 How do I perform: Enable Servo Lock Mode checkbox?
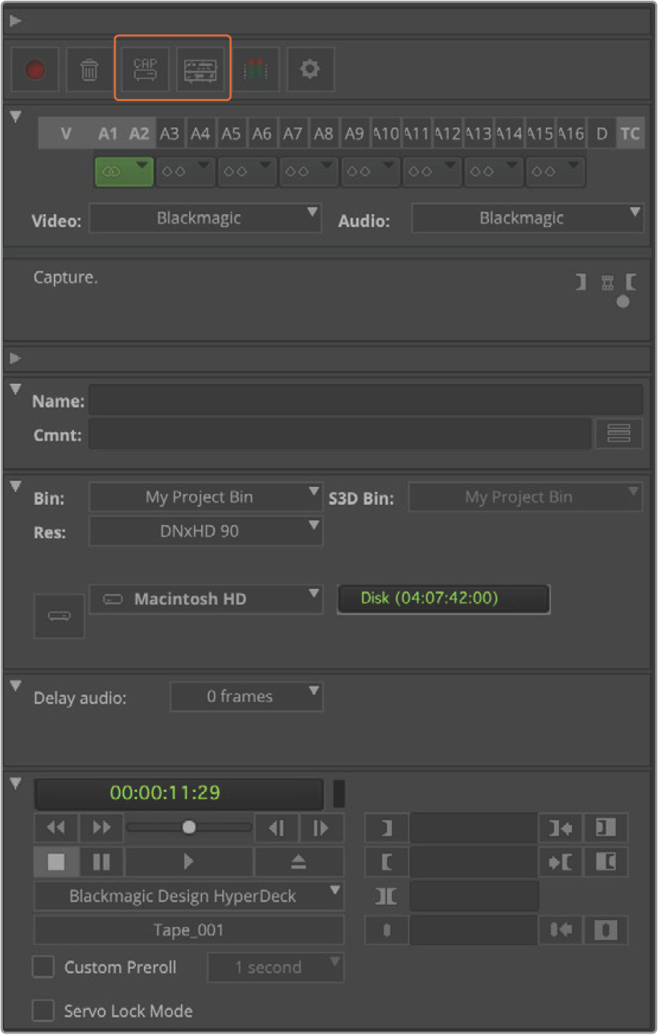(x=44, y=1011)
